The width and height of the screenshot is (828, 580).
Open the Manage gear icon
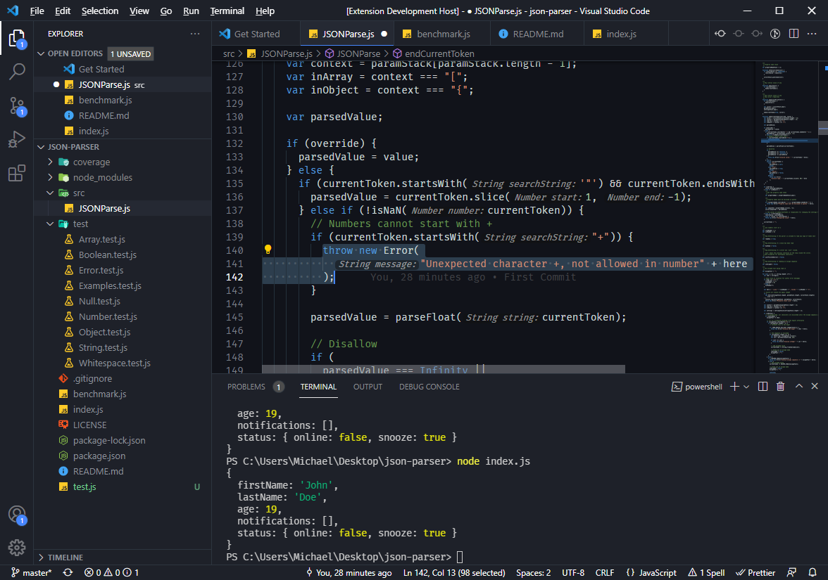click(17, 547)
